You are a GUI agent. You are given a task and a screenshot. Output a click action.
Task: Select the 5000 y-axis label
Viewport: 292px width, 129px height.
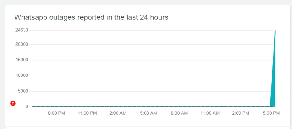pyautogui.click(x=23, y=91)
